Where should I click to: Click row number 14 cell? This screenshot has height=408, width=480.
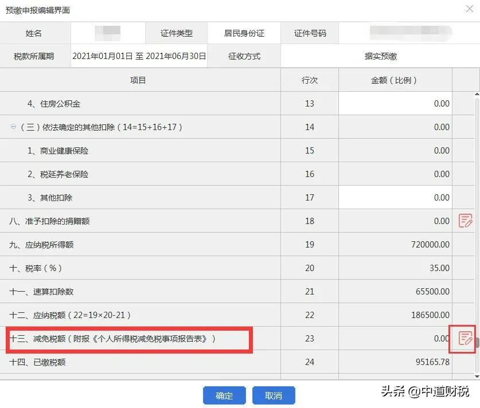pyautogui.click(x=310, y=127)
